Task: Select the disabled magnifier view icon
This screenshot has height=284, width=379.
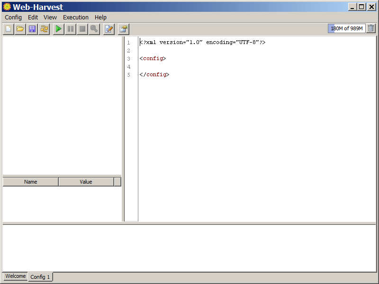Action: tap(94, 29)
